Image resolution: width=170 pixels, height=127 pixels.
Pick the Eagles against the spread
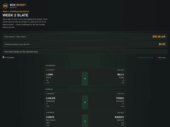(x=63, y=102)
